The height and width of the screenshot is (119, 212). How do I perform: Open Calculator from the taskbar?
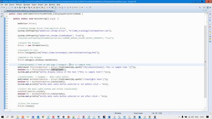coord(155,117)
